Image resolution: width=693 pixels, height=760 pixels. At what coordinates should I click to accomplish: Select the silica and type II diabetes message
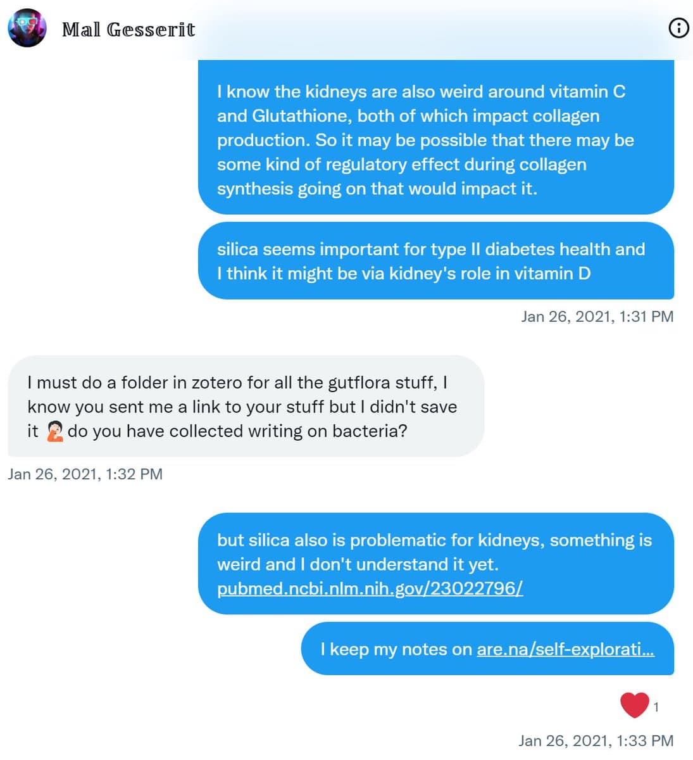435,260
